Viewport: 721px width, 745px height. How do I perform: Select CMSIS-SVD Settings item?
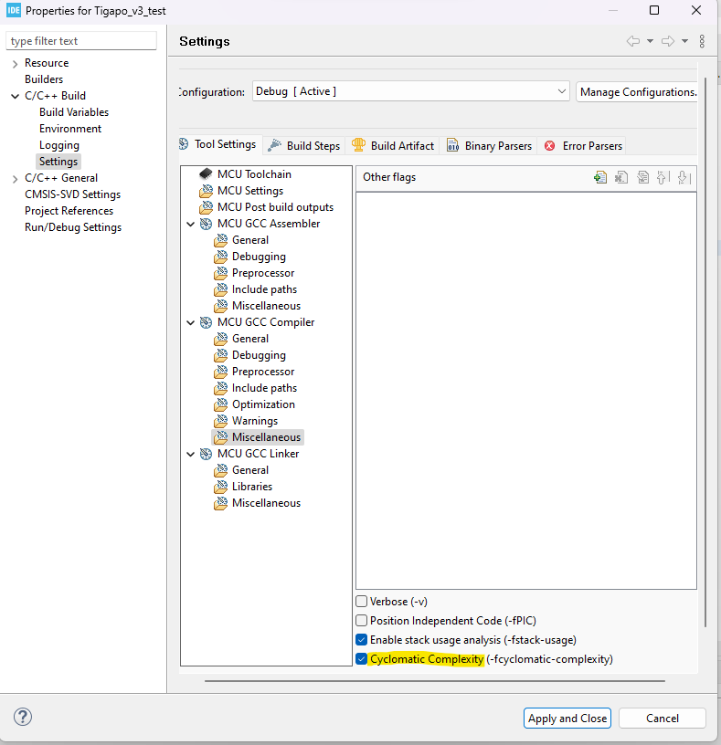click(72, 194)
